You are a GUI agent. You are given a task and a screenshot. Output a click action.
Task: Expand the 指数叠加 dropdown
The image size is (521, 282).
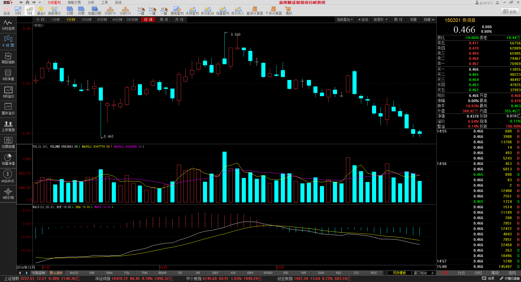(345, 20)
